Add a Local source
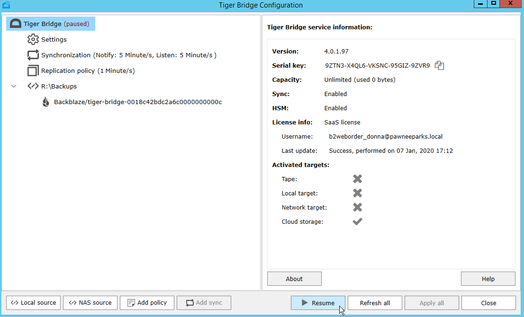 pos(34,303)
